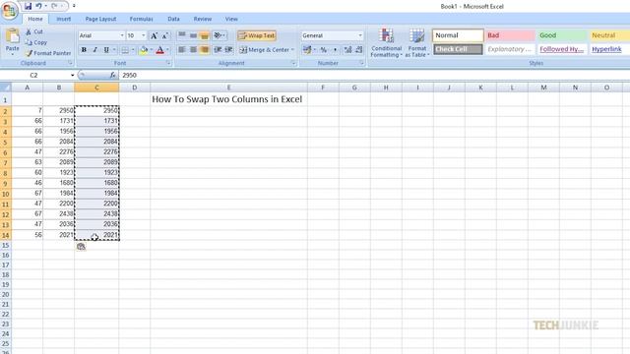Center cell text horizontally
The image size is (630, 354).
pos(193,50)
